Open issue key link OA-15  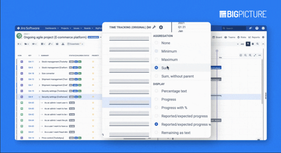point(31,91)
